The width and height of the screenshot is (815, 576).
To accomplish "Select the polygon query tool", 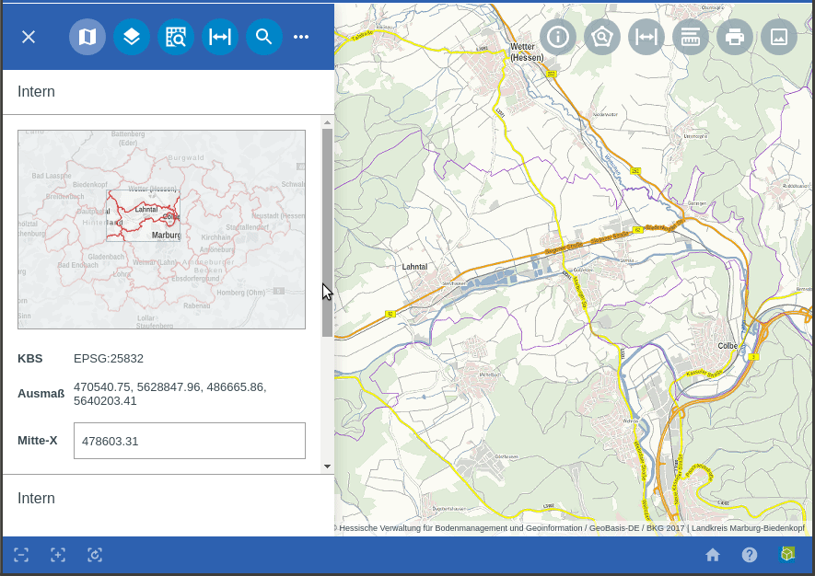I will click(602, 37).
